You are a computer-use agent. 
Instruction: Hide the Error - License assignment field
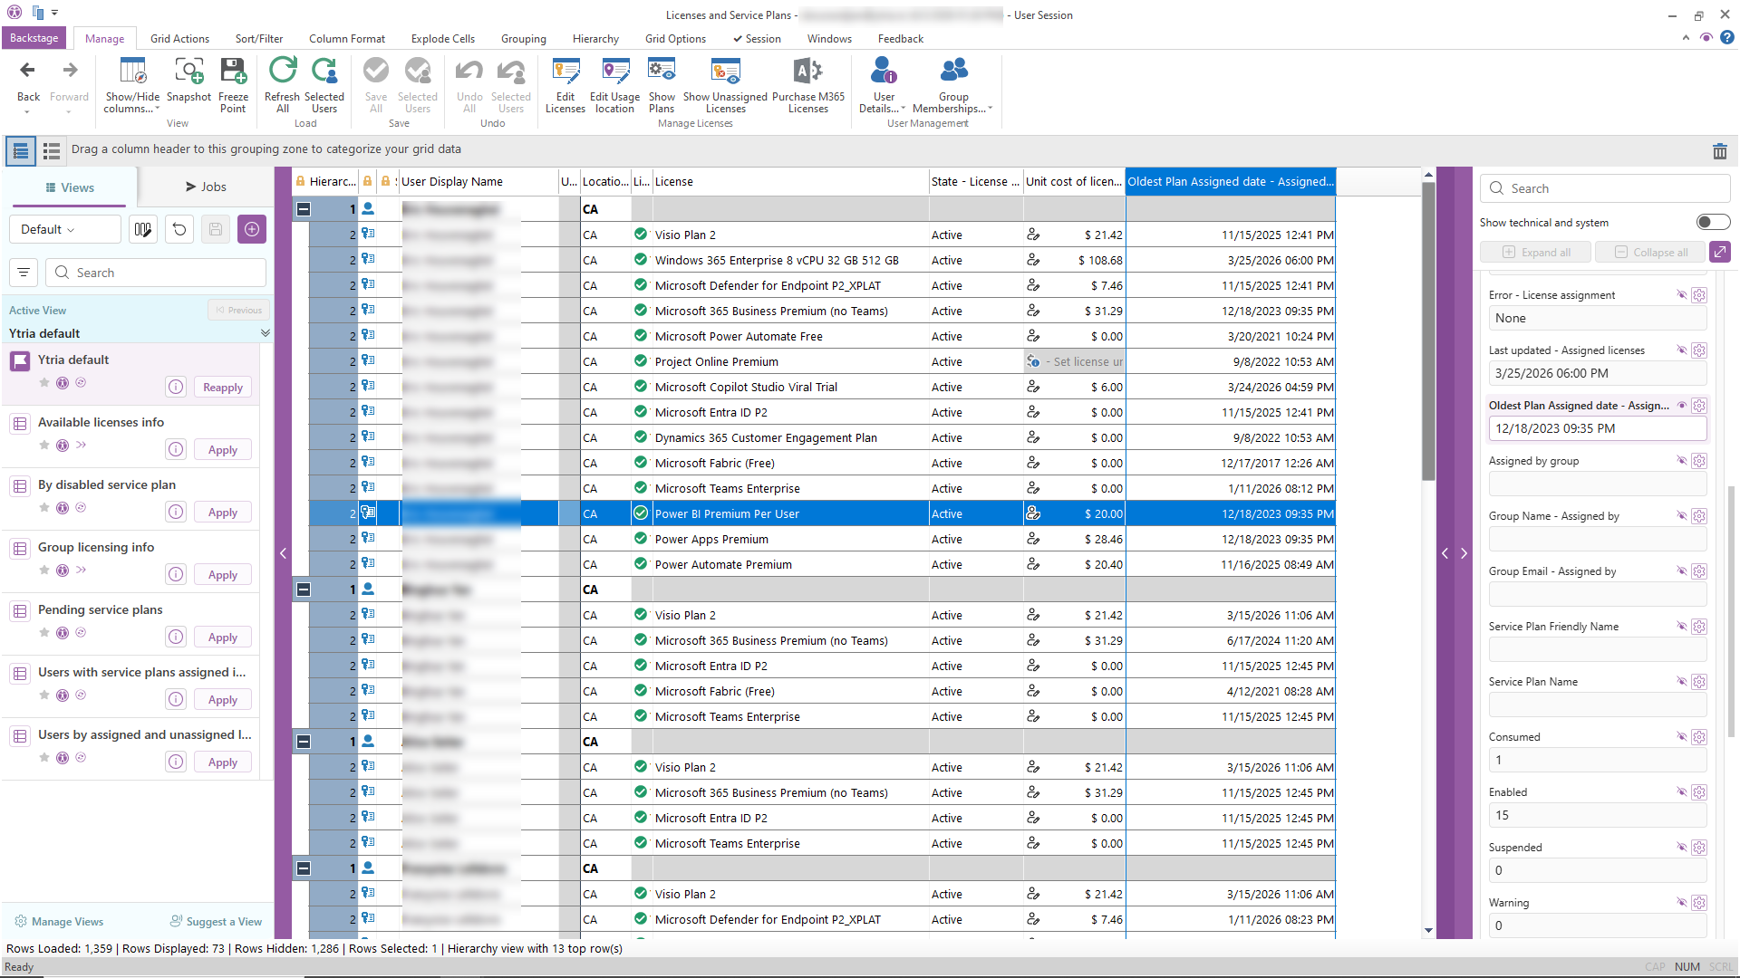point(1681,295)
